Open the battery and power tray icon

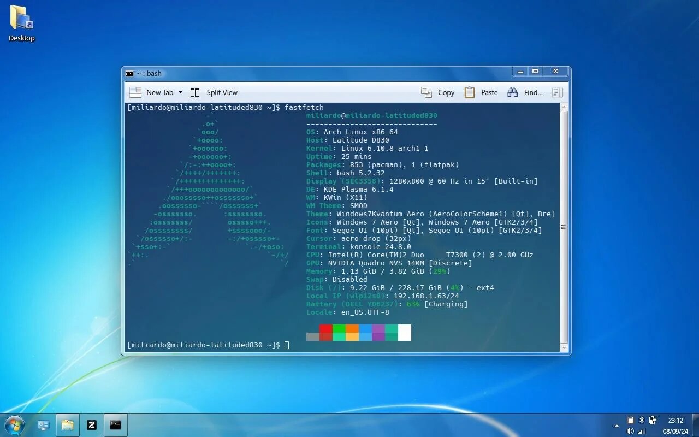(653, 420)
